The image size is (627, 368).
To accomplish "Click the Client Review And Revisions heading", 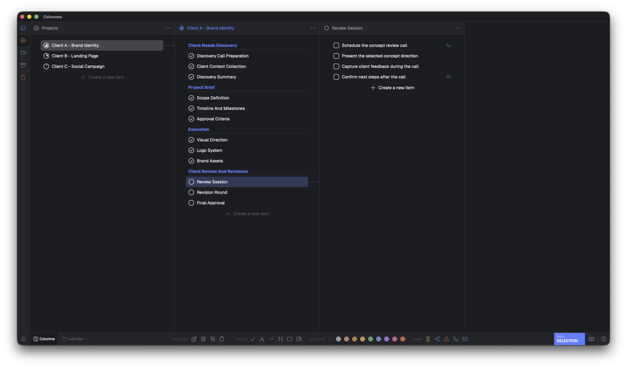I will point(218,171).
